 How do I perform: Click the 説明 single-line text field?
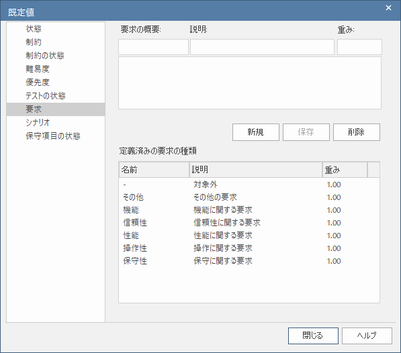point(262,47)
